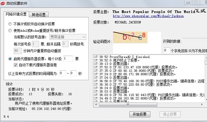The height and width of the screenshot is (122, 207).
Task: Click the captcha verification image
Action: point(130,37)
